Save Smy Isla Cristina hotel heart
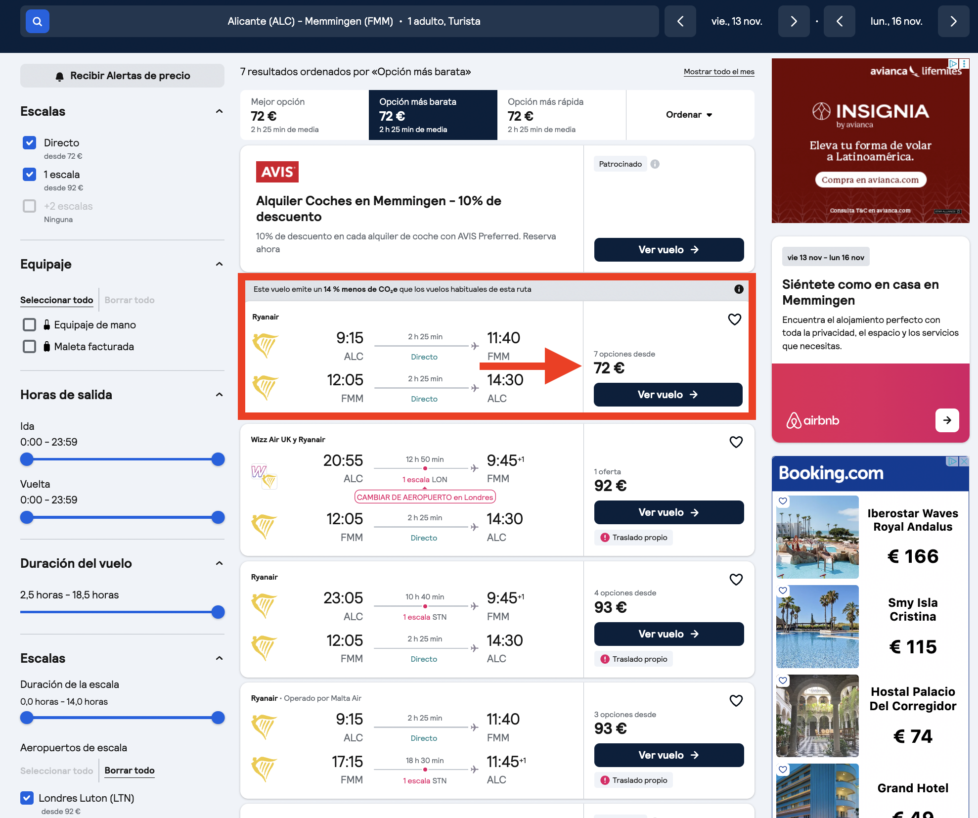978x818 pixels. (x=783, y=591)
